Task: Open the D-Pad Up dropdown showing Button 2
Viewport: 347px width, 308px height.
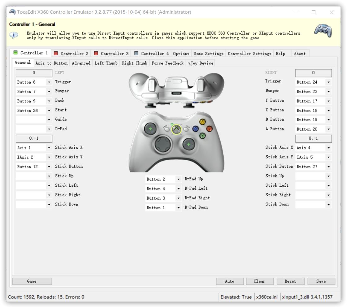Action: pos(163,179)
